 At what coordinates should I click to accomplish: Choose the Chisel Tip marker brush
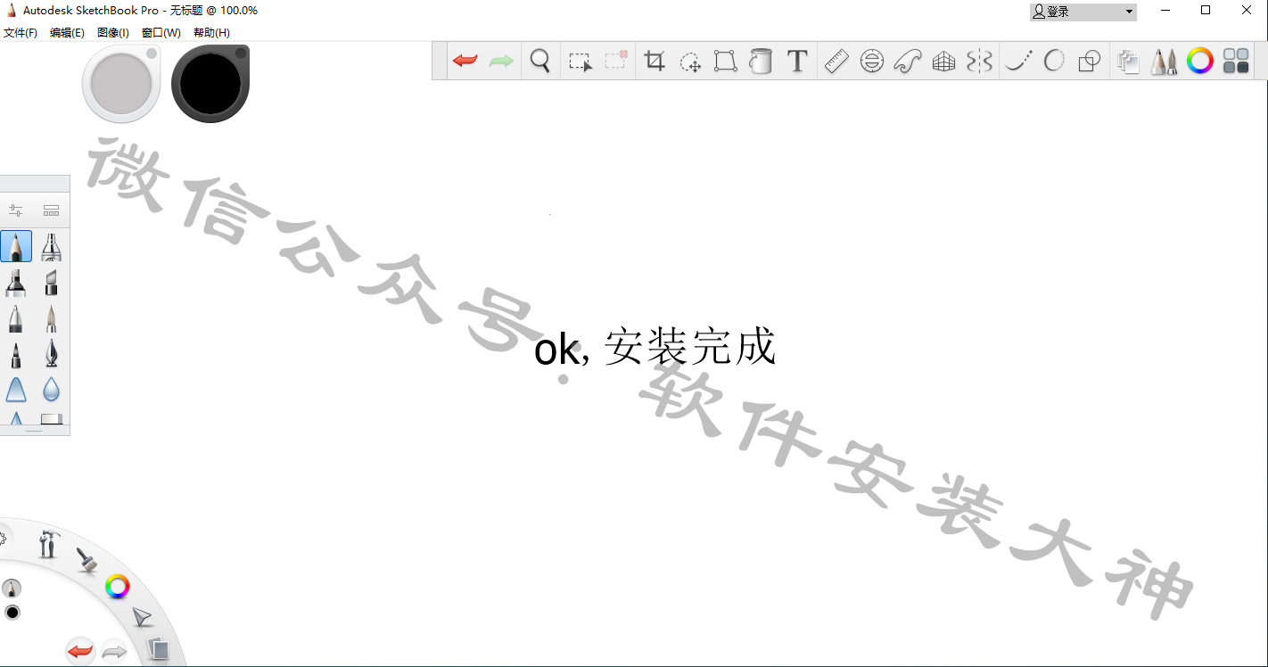(x=52, y=283)
